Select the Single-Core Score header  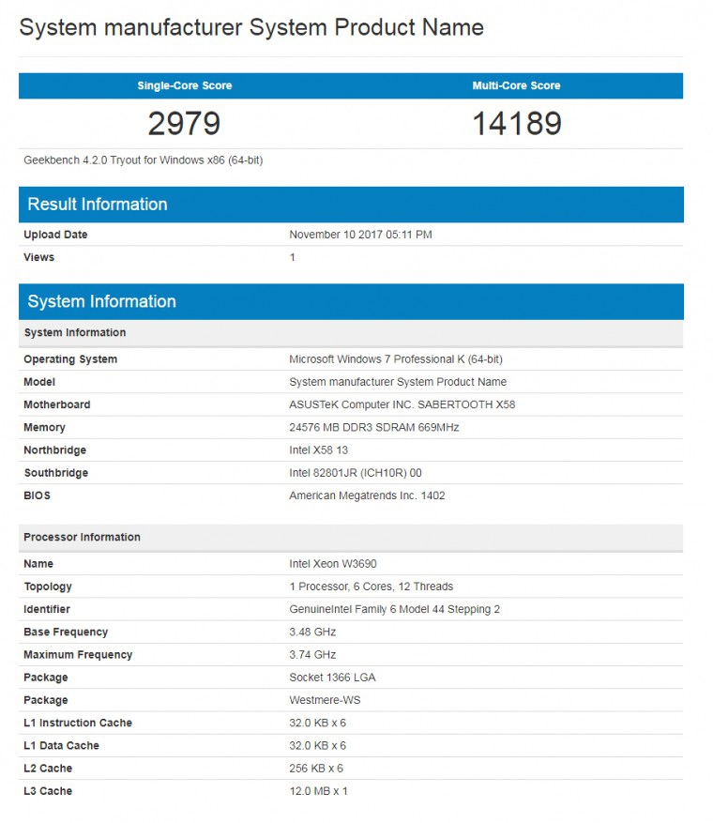click(x=185, y=85)
